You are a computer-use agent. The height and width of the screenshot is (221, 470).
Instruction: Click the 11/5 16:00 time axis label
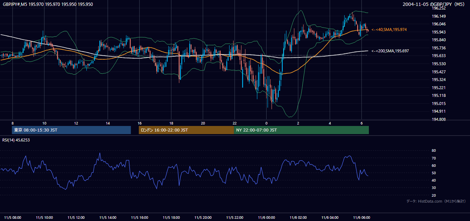pos(139,218)
